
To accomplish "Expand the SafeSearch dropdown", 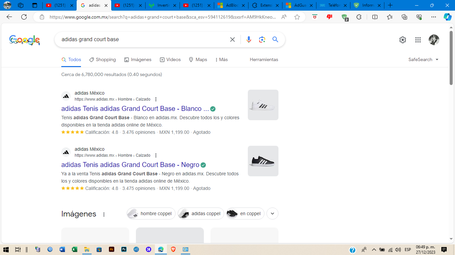I will click(x=423, y=59).
